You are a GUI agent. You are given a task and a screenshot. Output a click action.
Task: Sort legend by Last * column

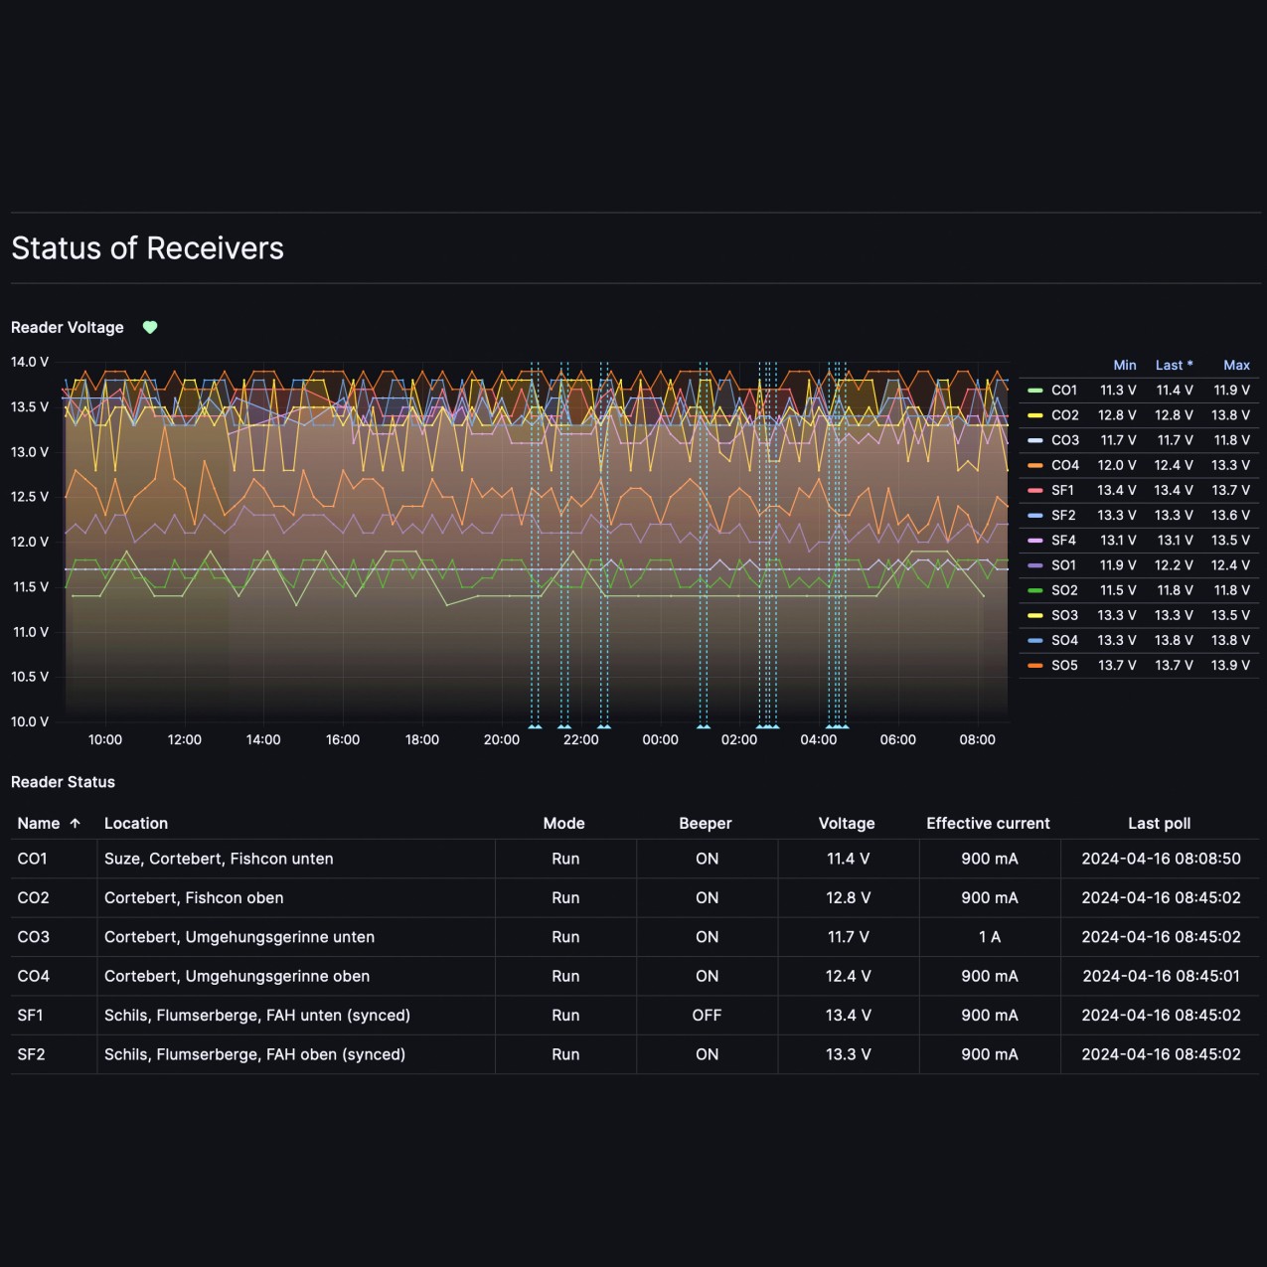[x=1174, y=366]
